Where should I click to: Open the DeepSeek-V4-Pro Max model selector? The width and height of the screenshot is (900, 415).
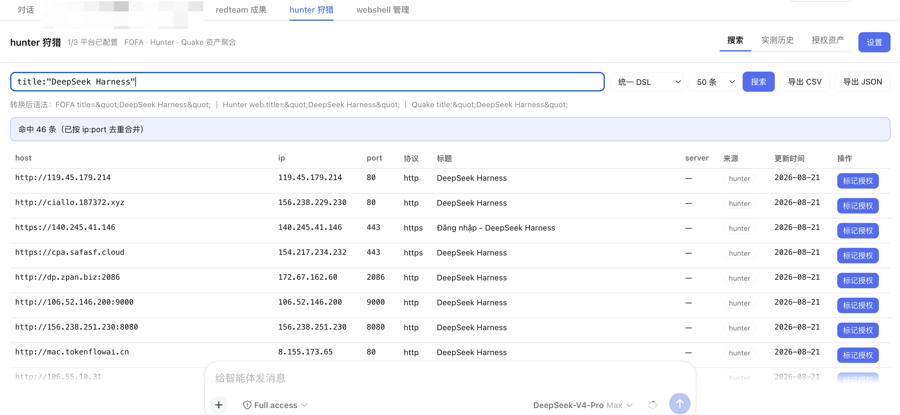pos(583,405)
